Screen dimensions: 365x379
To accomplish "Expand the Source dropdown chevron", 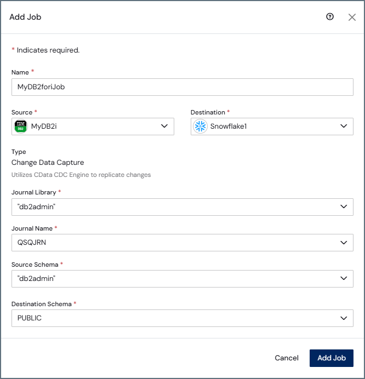I will point(164,126).
